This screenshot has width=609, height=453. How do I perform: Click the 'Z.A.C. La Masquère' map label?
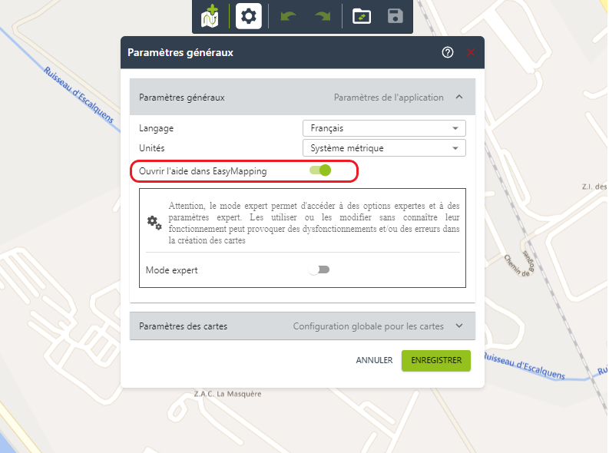[x=228, y=394]
